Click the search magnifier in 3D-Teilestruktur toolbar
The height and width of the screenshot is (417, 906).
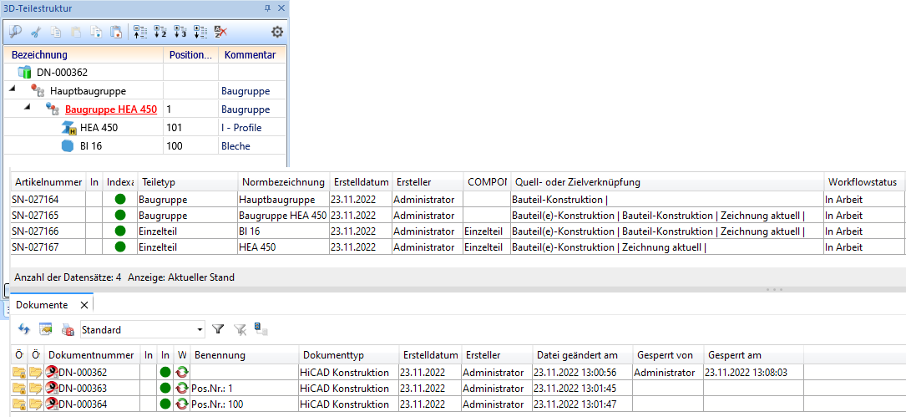(15, 33)
